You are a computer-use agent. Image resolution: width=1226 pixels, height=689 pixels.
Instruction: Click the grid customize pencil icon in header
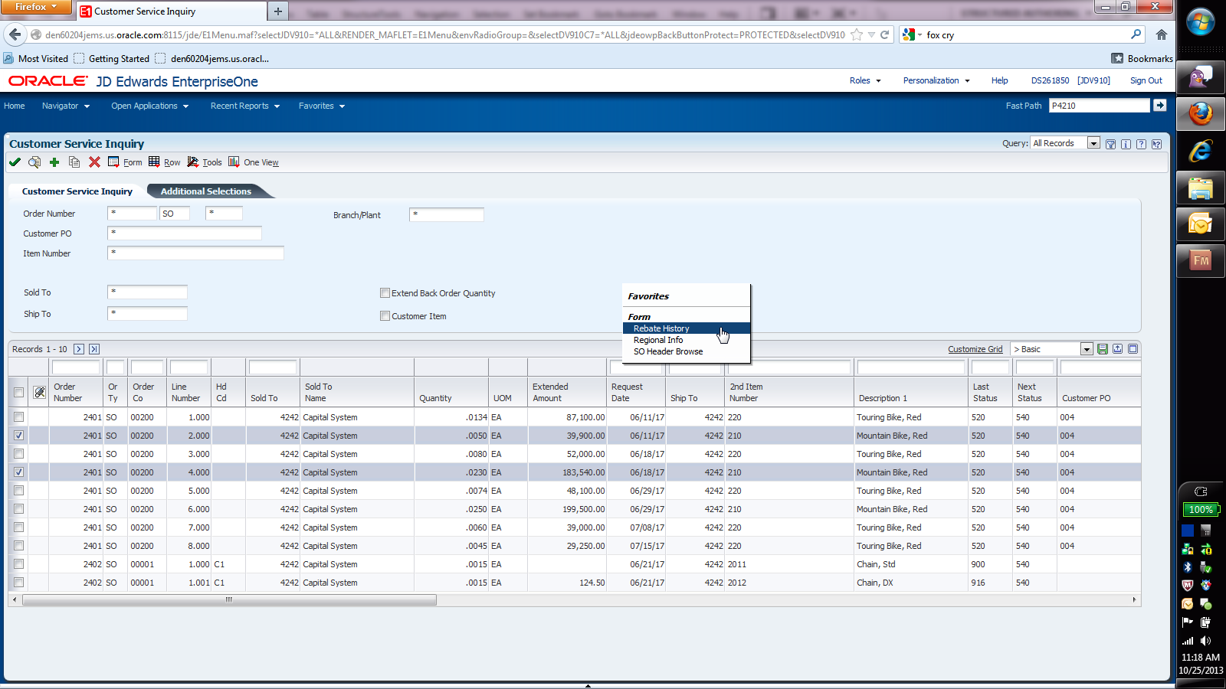(40, 393)
